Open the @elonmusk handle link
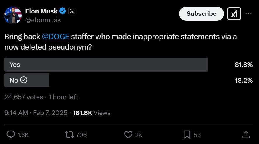The image size is (259, 144). click(x=43, y=20)
